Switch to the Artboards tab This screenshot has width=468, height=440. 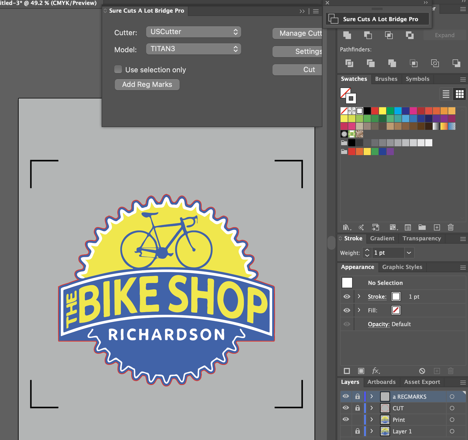[381, 382]
